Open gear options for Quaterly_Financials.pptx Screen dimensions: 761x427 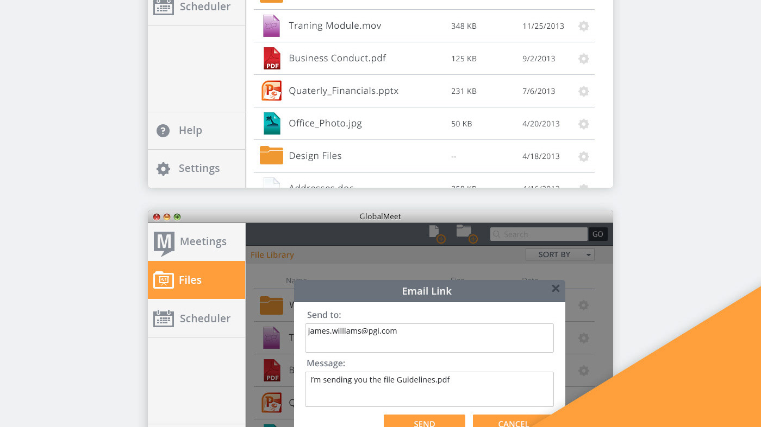[x=584, y=91]
